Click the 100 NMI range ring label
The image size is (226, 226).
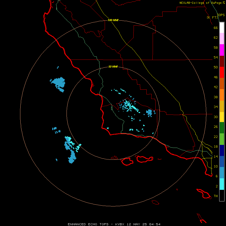click(x=113, y=20)
